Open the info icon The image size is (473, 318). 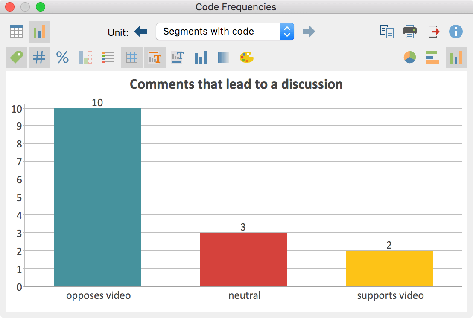point(455,32)
